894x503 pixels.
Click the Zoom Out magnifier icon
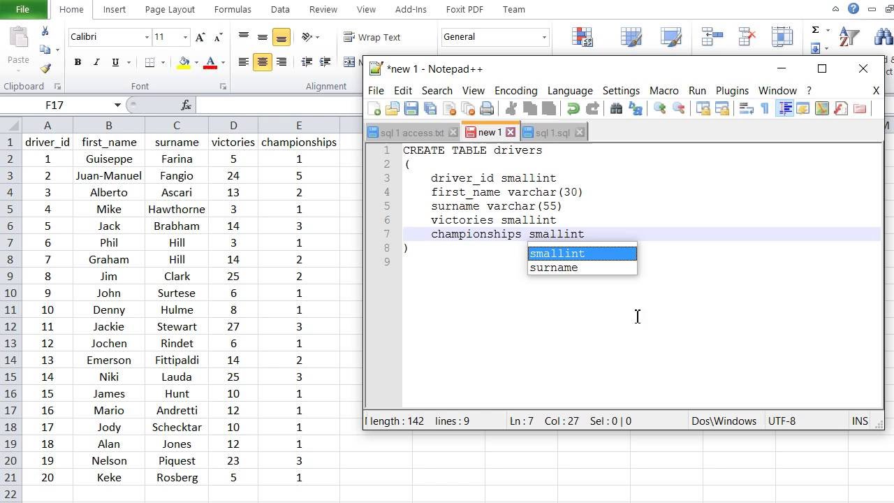pyautogui.click(x=678, y=109)
